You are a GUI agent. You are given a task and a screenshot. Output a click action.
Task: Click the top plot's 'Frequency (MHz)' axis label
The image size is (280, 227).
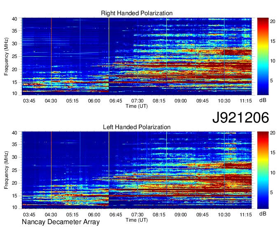click(x=6, y=56)
